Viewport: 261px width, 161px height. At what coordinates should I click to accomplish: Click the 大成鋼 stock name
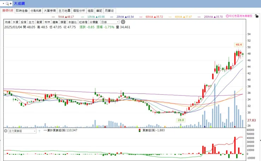coord(19,4)
